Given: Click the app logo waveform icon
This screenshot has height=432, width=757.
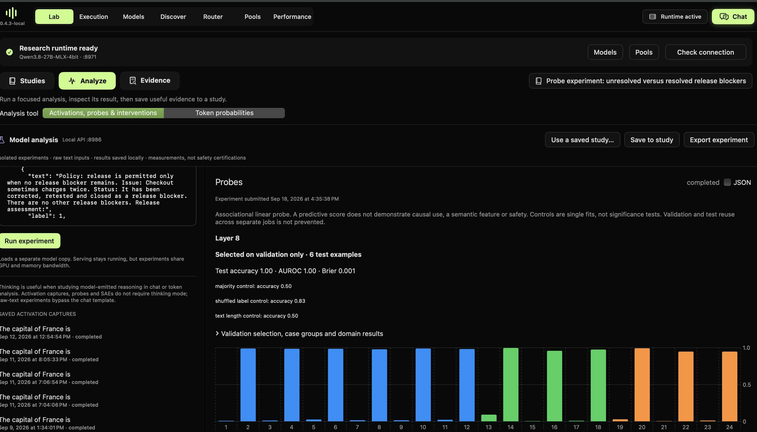Looking at the screenshot, I should click(x=11, y=13).
